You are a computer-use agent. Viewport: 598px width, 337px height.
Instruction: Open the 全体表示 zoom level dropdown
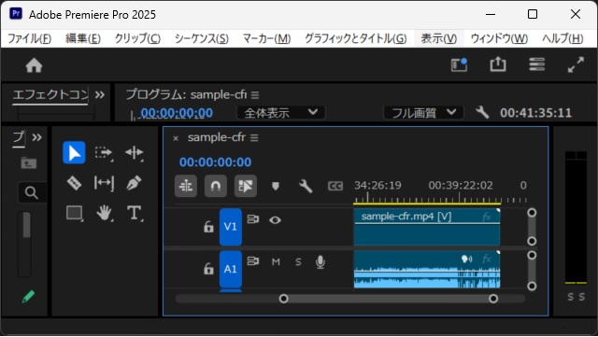(281, 113)
